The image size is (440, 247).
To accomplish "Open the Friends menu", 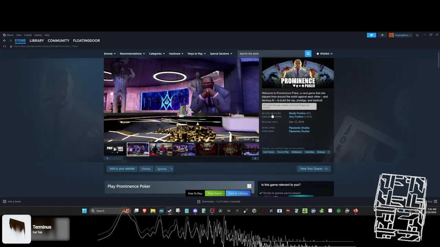I will coord(28,35).
